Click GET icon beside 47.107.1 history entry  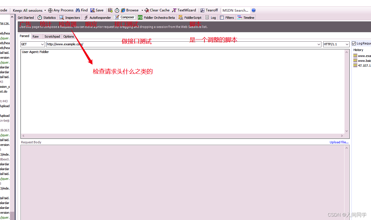click(355, 66)
